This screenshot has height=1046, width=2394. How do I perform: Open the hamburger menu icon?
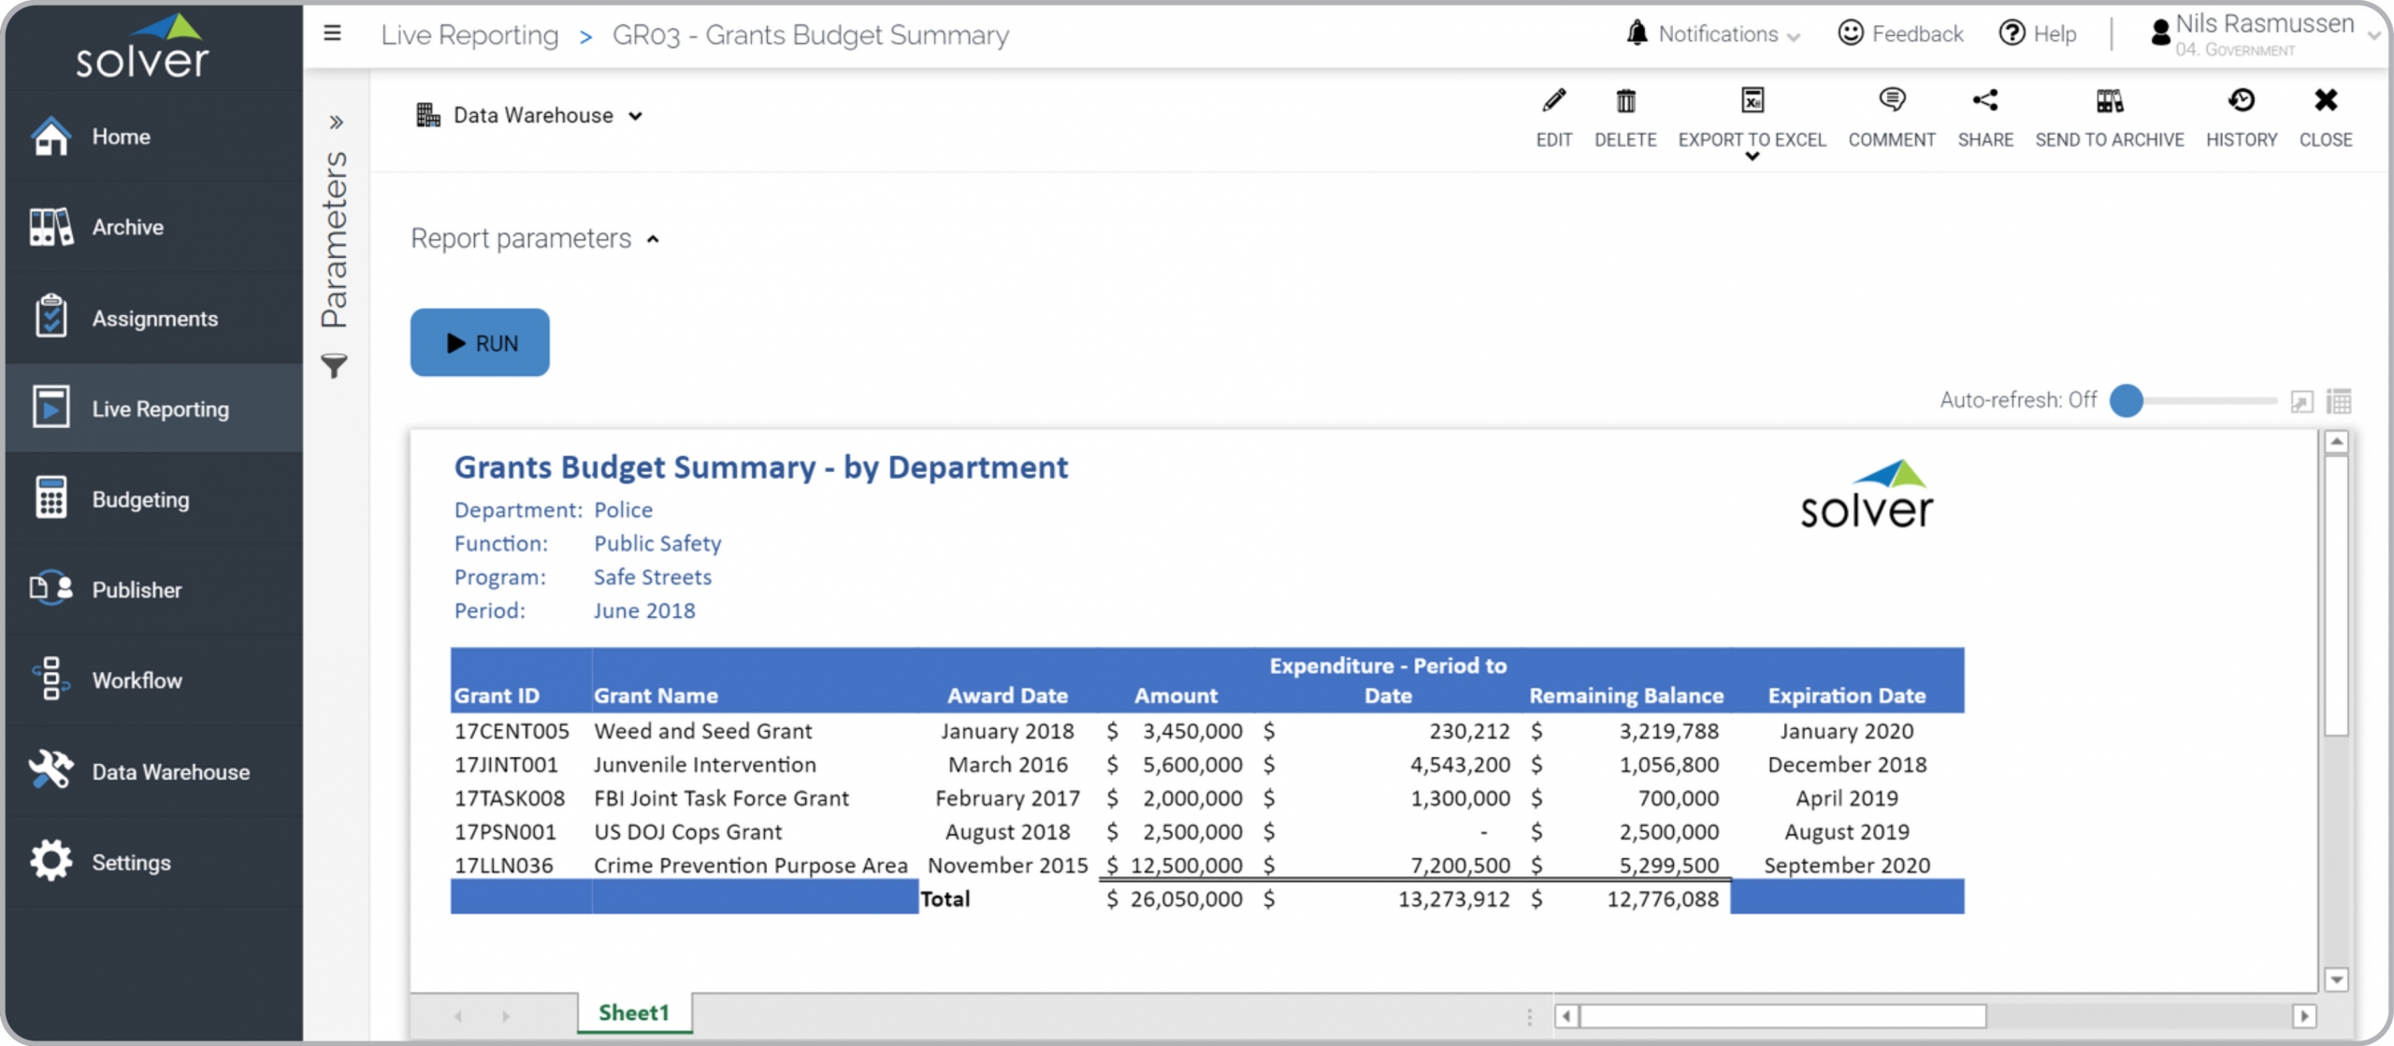pos(332,35)
